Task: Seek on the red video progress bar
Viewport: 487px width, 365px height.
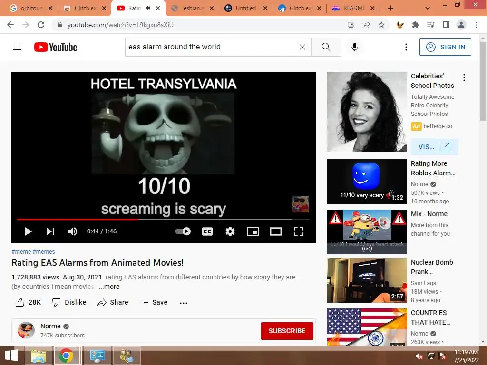Action: point(164,219)
